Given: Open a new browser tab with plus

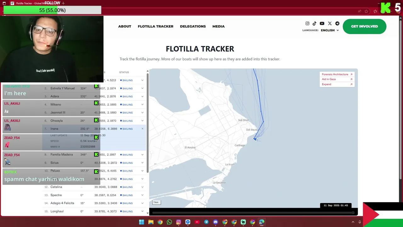Looking at the screenshot, I should coord(63,3).
